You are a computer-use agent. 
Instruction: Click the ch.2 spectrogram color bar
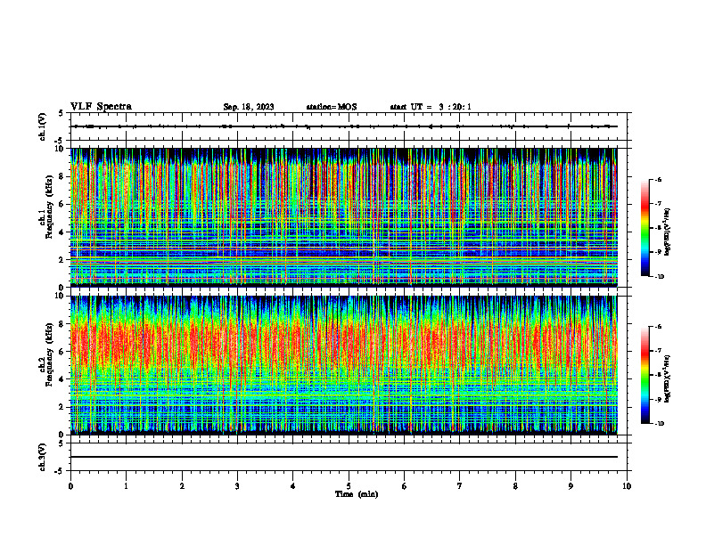(x=645, y=375)
